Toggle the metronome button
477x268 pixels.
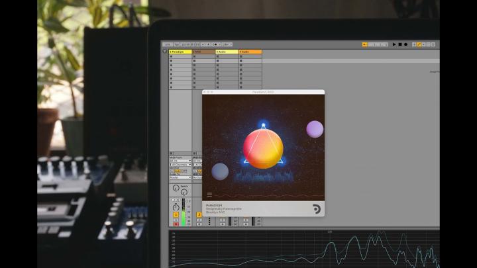(215, 44)
